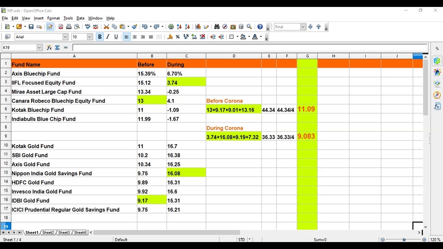Toggle Align Right
The width and height of the screenshot is (443, 249).
pyautogui.click(x=143, y=37)
